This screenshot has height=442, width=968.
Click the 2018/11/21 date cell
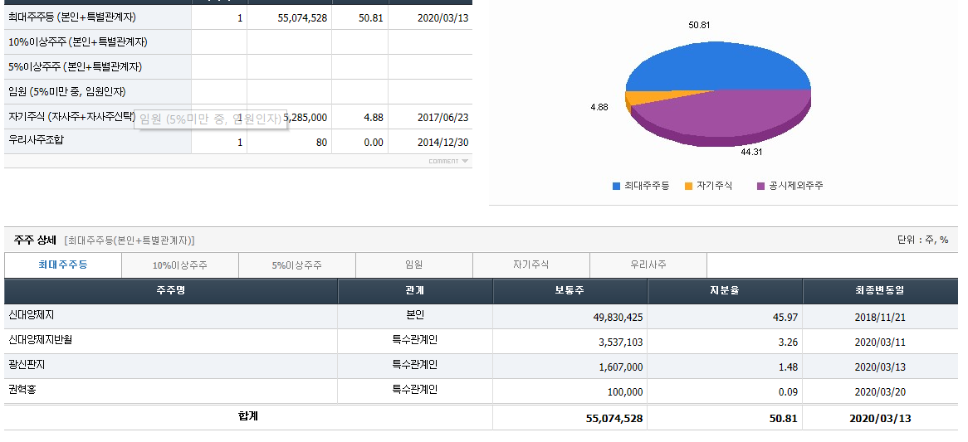[880, 318]
